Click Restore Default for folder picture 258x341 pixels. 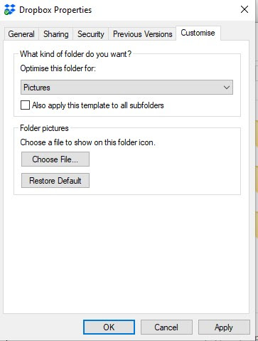tap(55, 181)
